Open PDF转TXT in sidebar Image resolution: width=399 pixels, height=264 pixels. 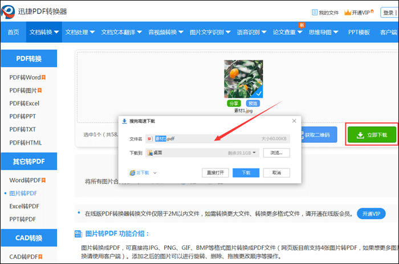point(22,129)
